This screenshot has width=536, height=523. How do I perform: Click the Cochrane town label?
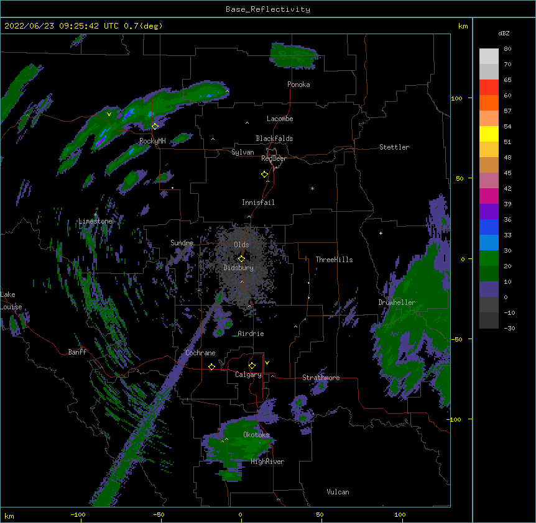coord(200,353)
